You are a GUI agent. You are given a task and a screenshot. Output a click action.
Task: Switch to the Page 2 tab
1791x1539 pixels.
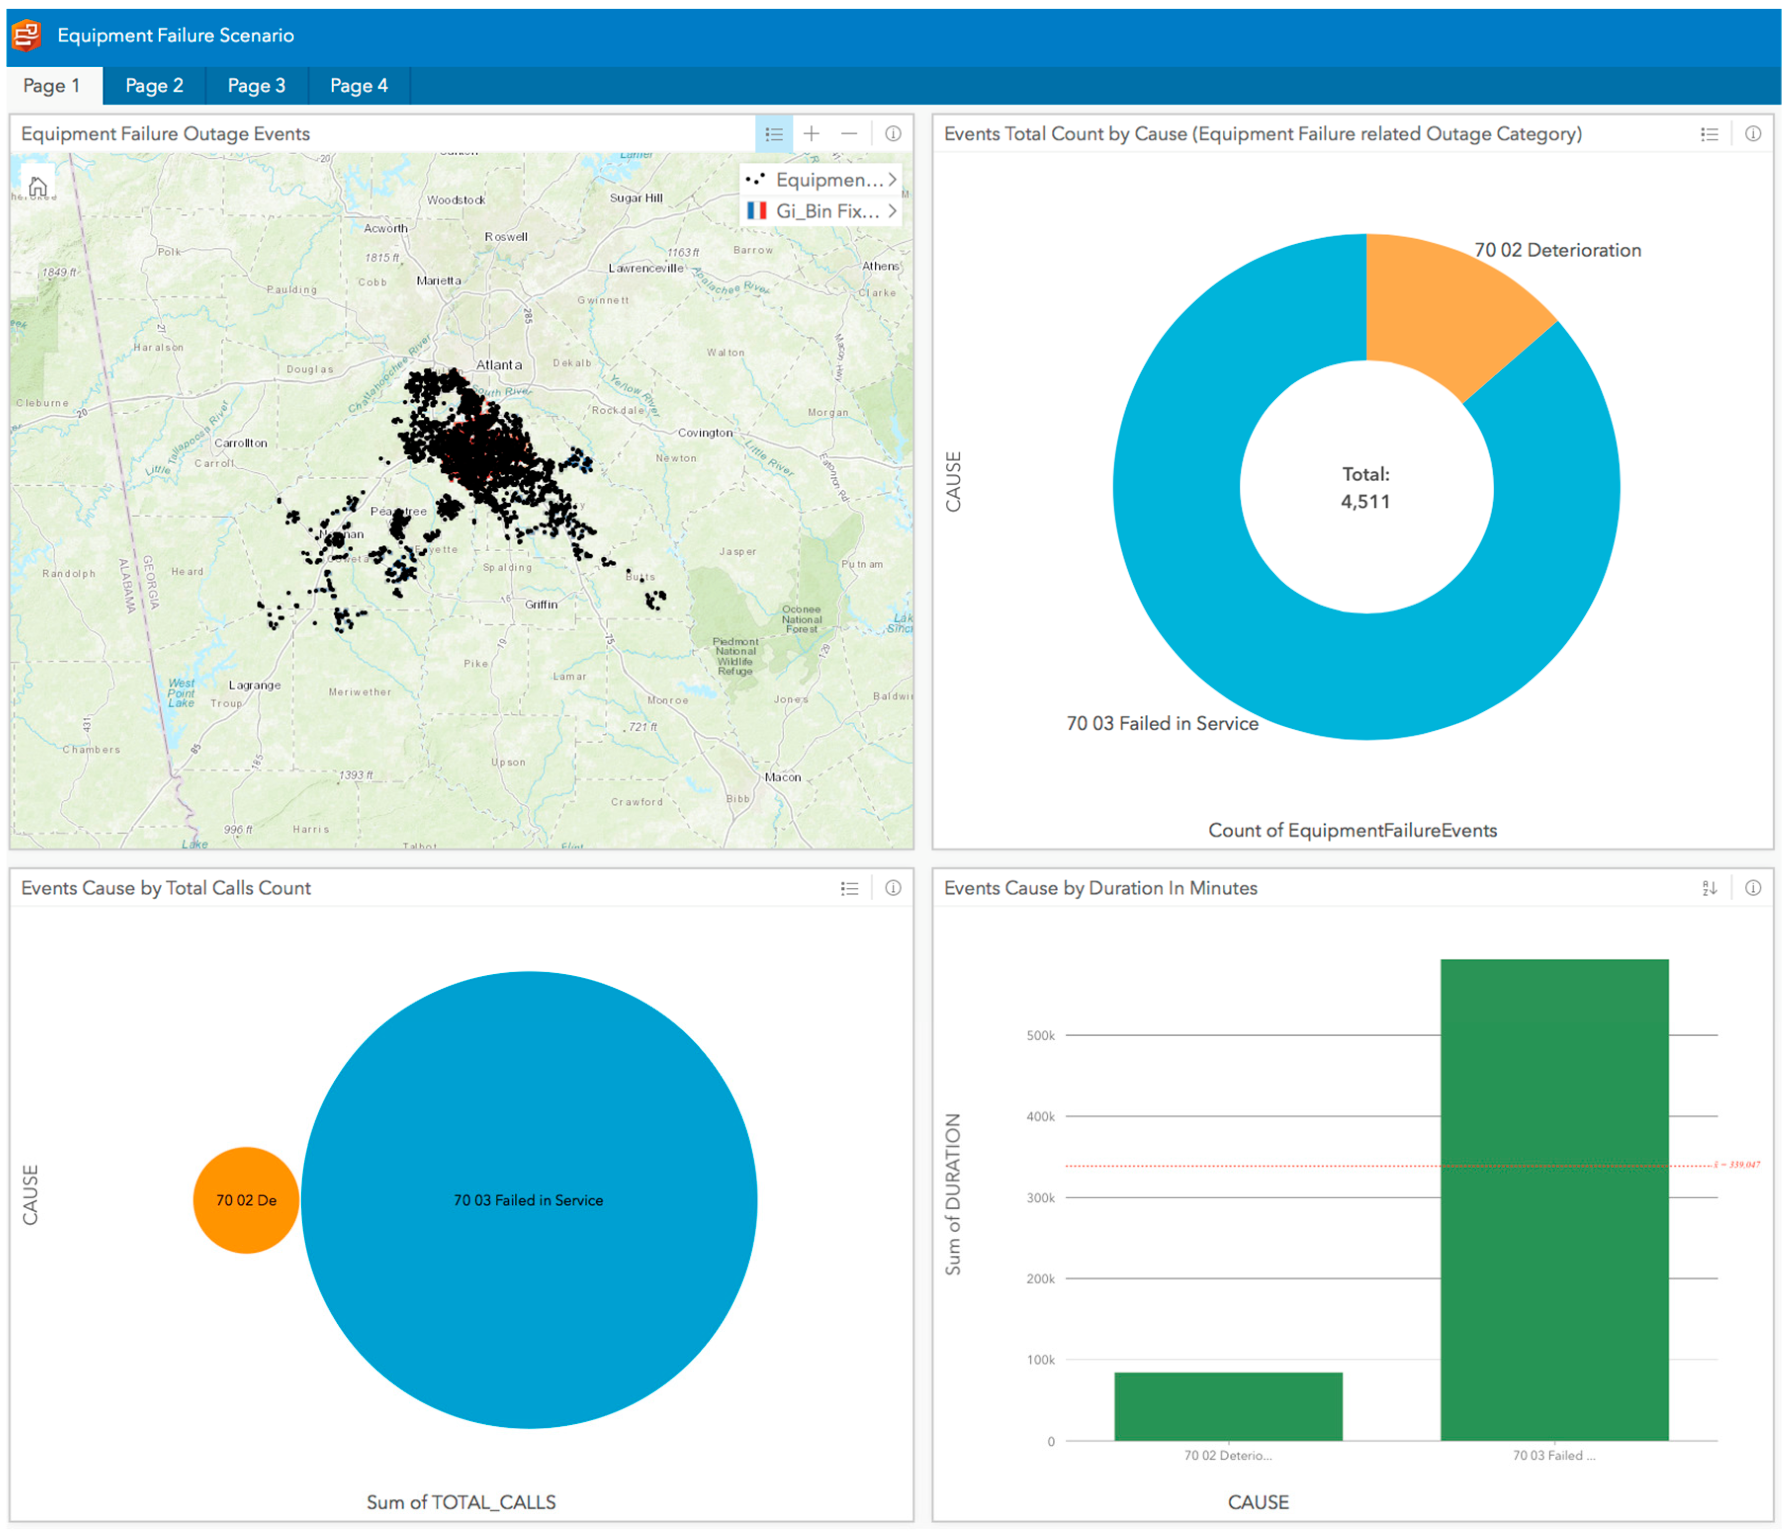pyautogui.click(x=154, y=86)
